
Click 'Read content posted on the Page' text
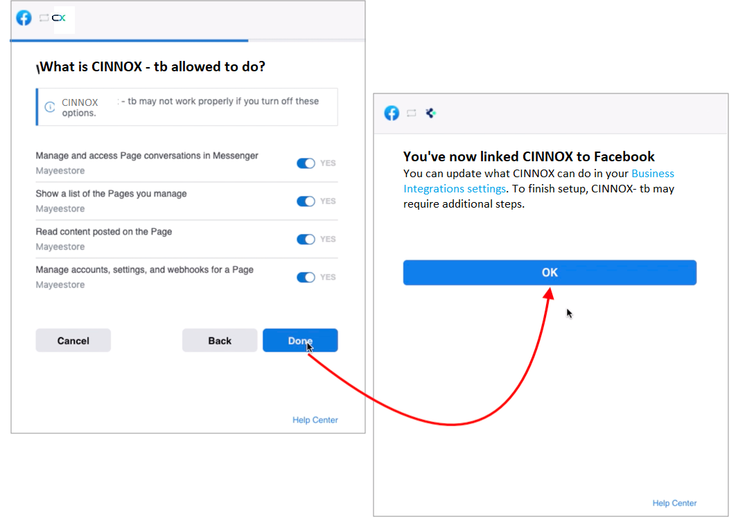103,232
